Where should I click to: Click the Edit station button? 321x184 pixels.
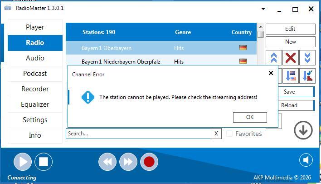tap(290, 29)
